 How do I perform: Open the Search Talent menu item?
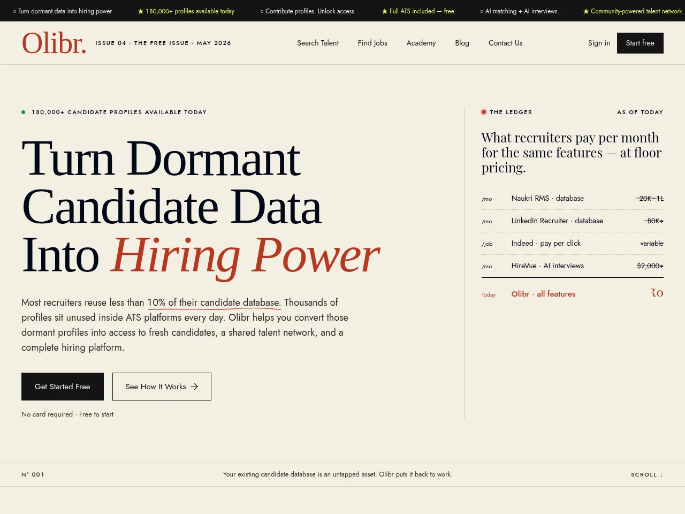click(x=318, y=43)
